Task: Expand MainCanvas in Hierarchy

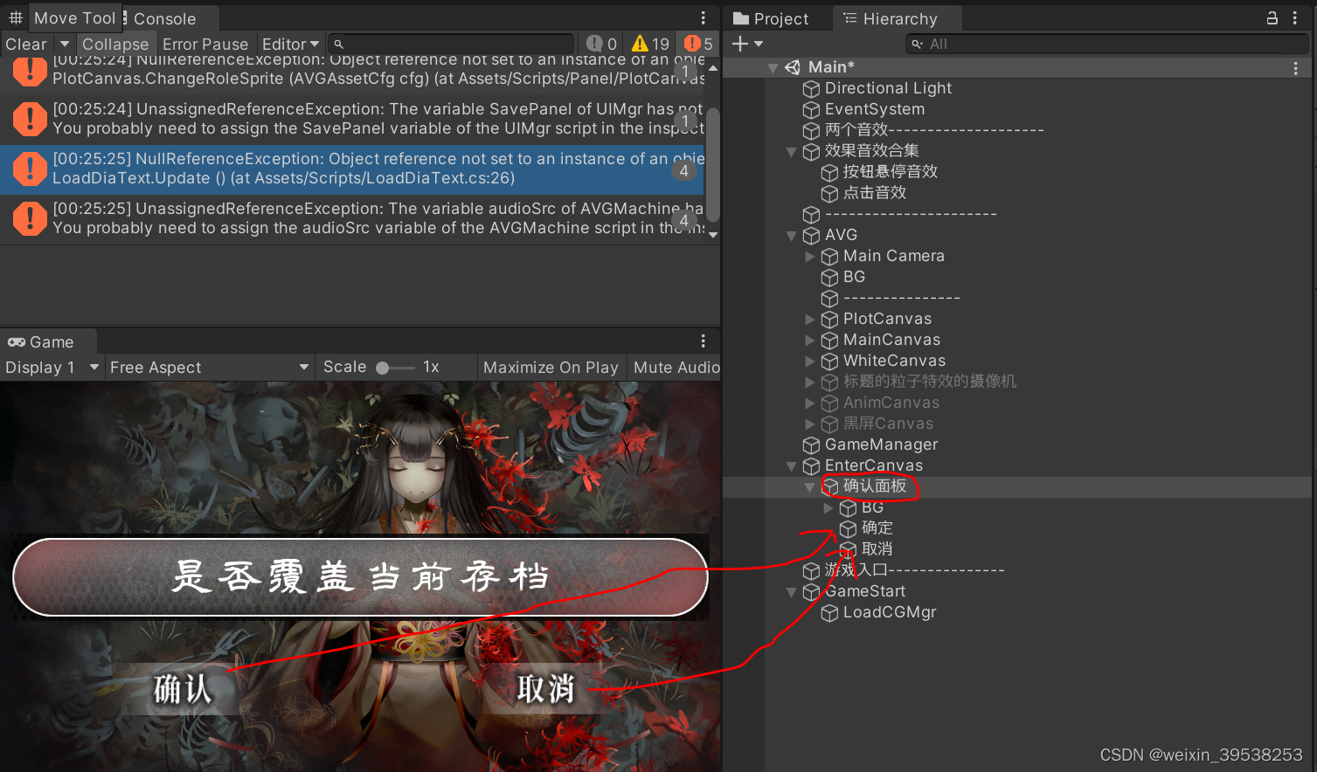Action: [809, 341]
